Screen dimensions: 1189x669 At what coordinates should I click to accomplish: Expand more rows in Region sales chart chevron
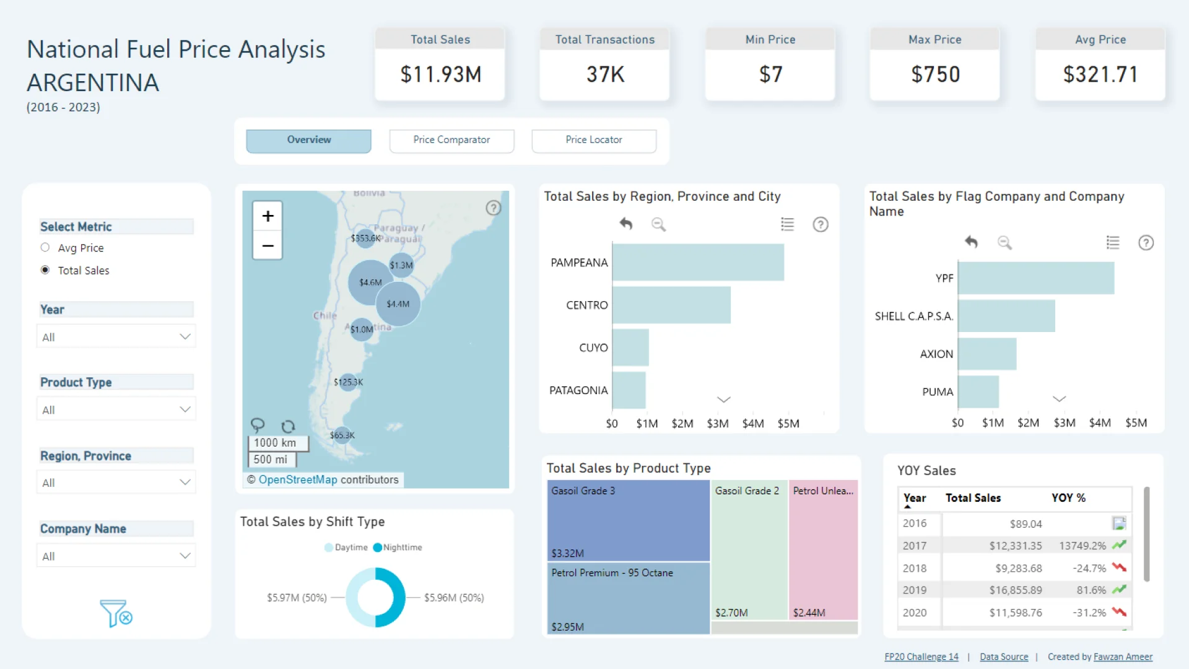724,400
